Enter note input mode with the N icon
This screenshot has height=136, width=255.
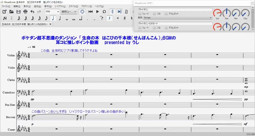click(5, 18)
